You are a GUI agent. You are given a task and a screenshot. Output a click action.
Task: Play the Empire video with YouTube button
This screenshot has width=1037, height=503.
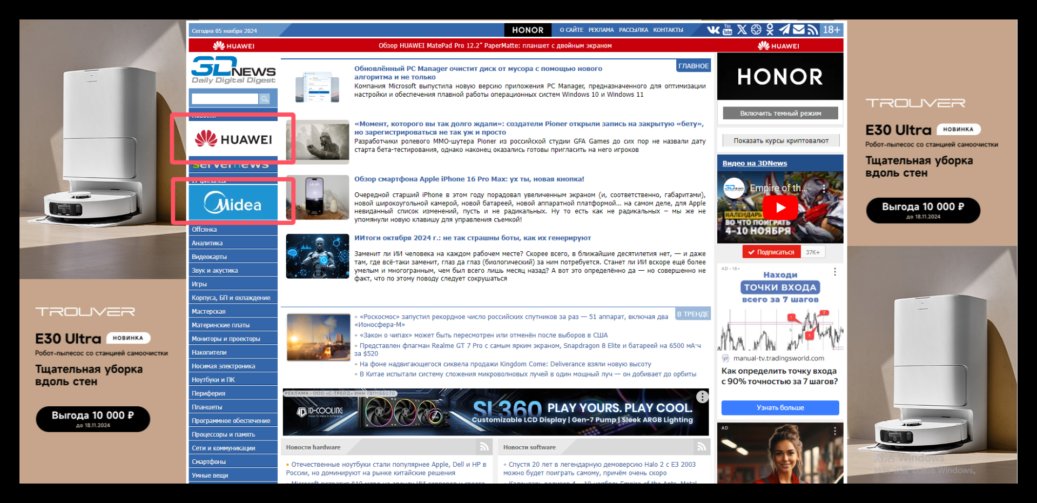tap(780, 207)
